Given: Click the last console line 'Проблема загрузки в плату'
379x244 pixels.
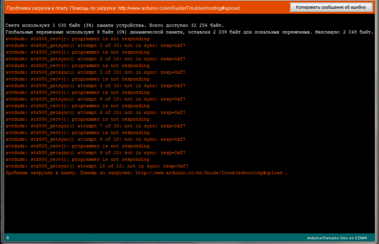Looking at the screenshot, I should coord(146,173).
